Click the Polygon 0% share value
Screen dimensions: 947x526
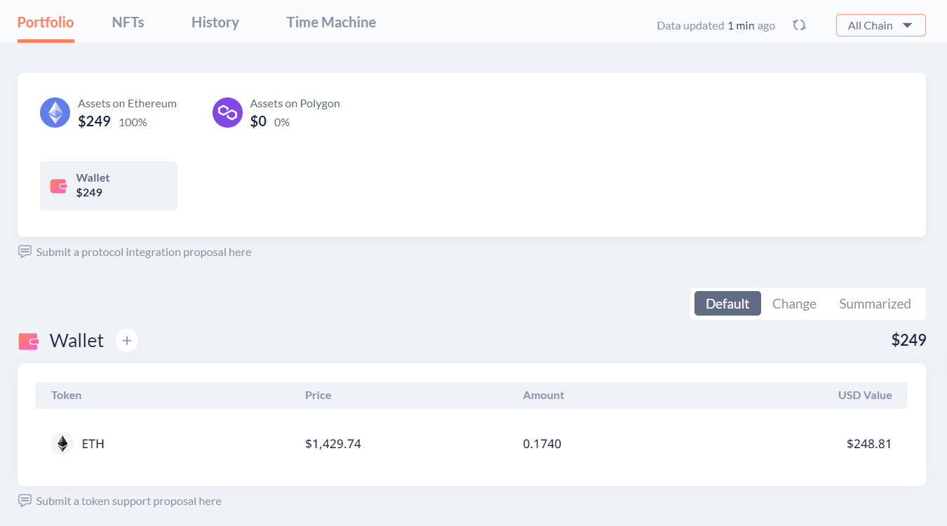coord(282,122)
